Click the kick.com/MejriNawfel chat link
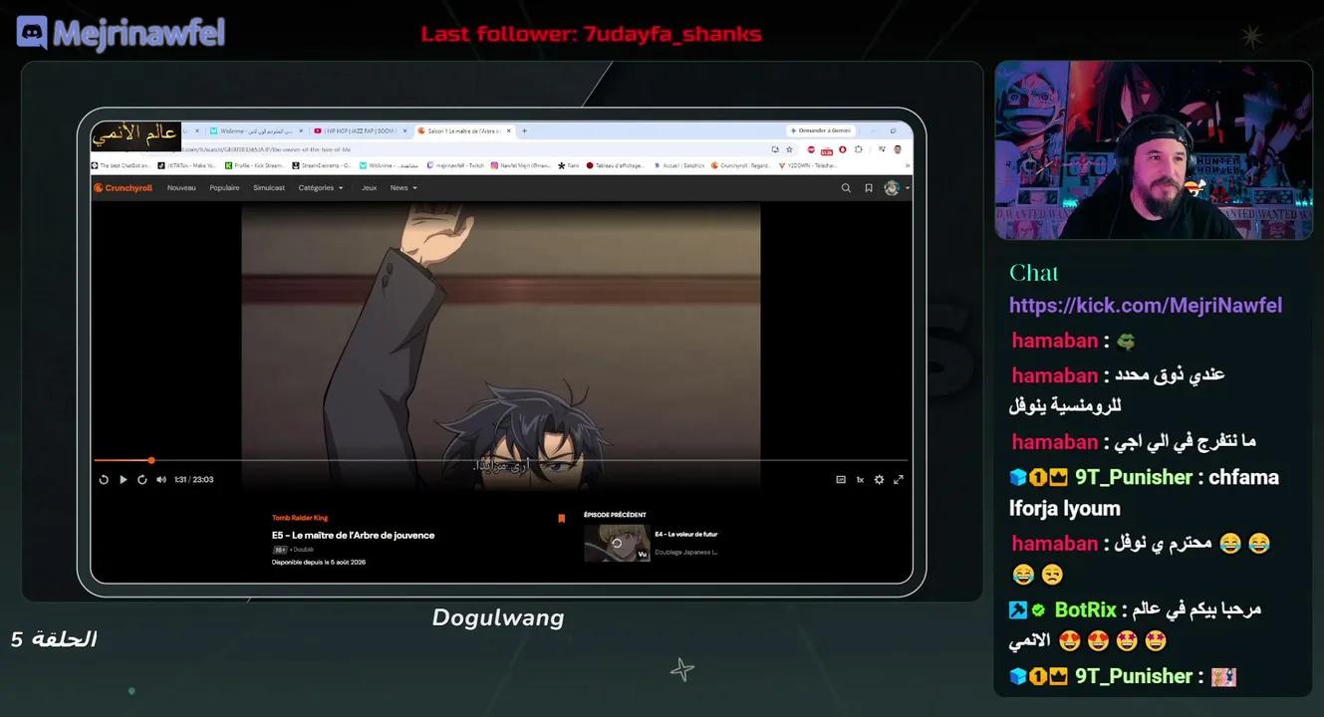Image resolution: width=1324 pixels, height=717 pixels. point(1146,306)
